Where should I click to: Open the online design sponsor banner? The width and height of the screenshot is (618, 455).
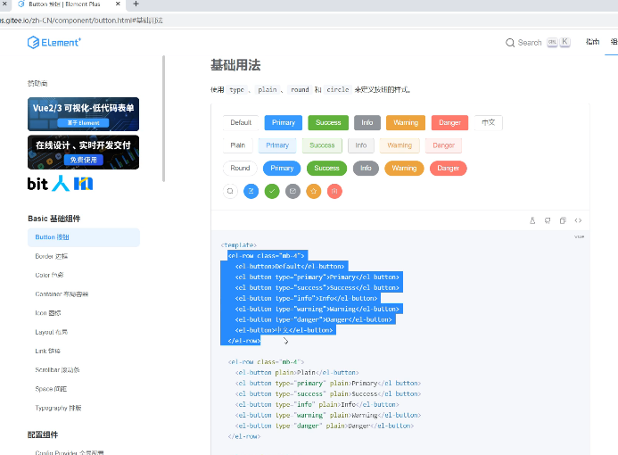coord(83,153)
